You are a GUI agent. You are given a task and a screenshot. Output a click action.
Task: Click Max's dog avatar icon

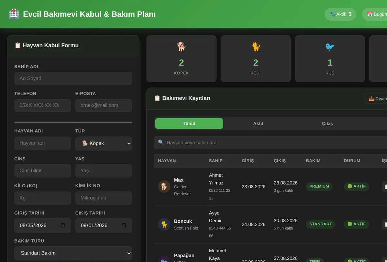point(164,187)
